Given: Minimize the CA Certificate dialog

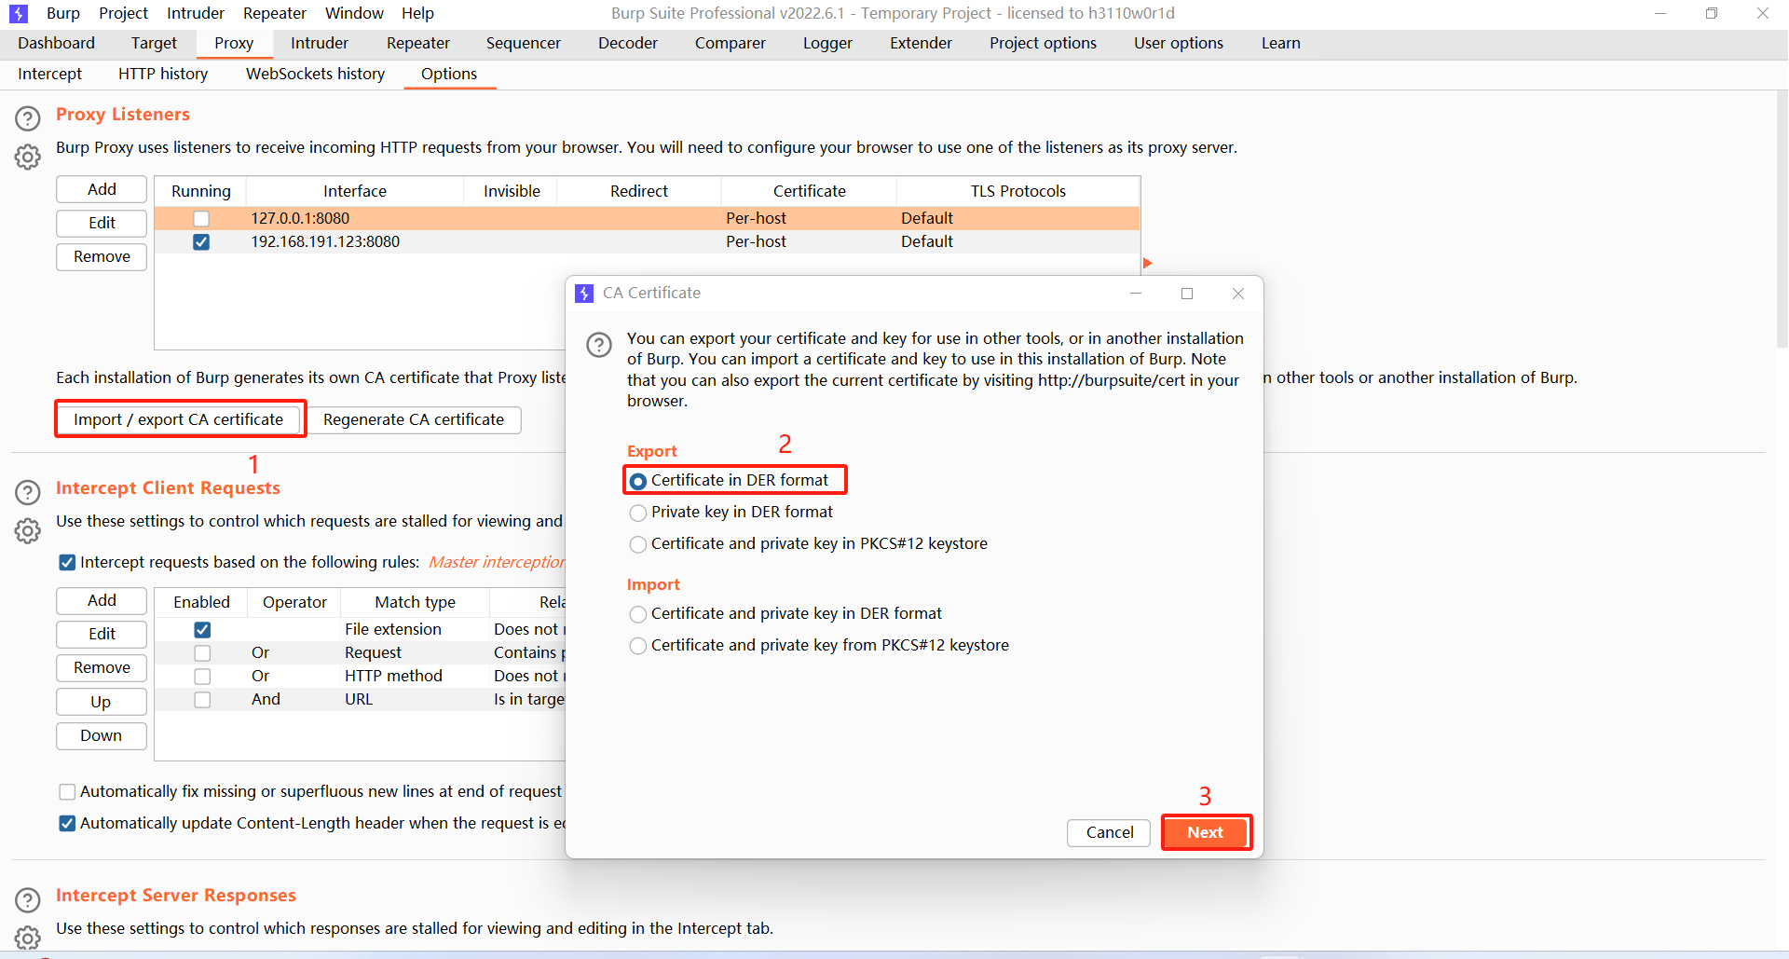Looking at the screenshot, I should pos(1136,294).
